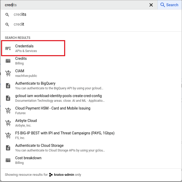The width and height of the screenshot is (182, 182).
Task: Click the cart icon beside Airbyte Cloud
Action: tap(8, 123)
